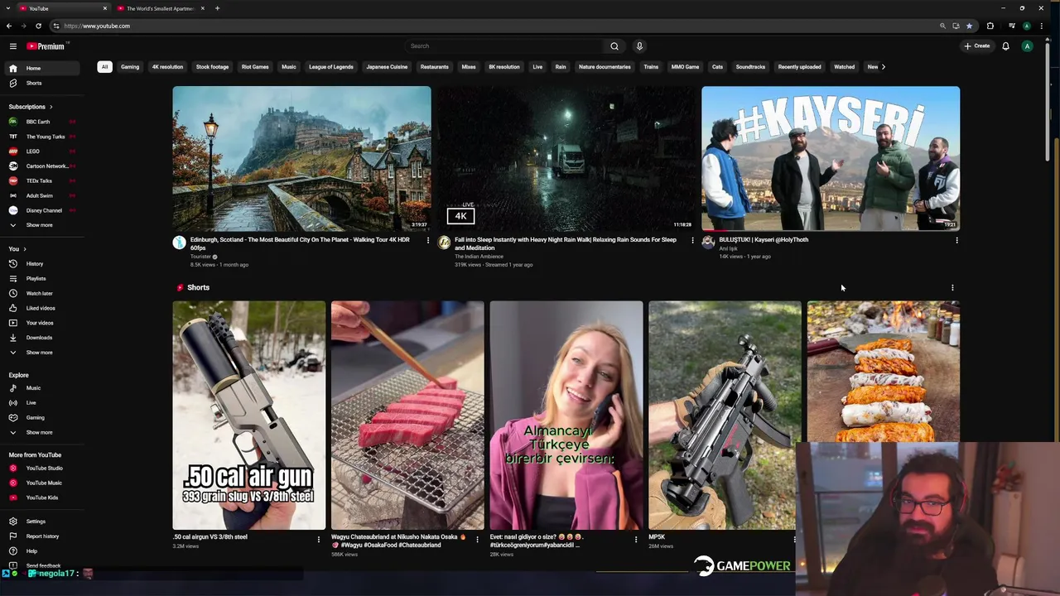Open YouTube Kids link
1060x596 pixels.
click(43, 497)
